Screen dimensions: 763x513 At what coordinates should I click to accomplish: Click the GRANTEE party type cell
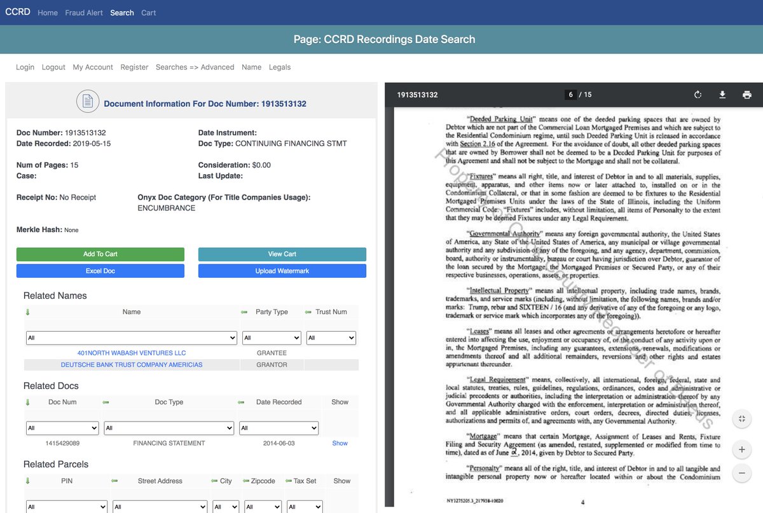pos(272,353)
